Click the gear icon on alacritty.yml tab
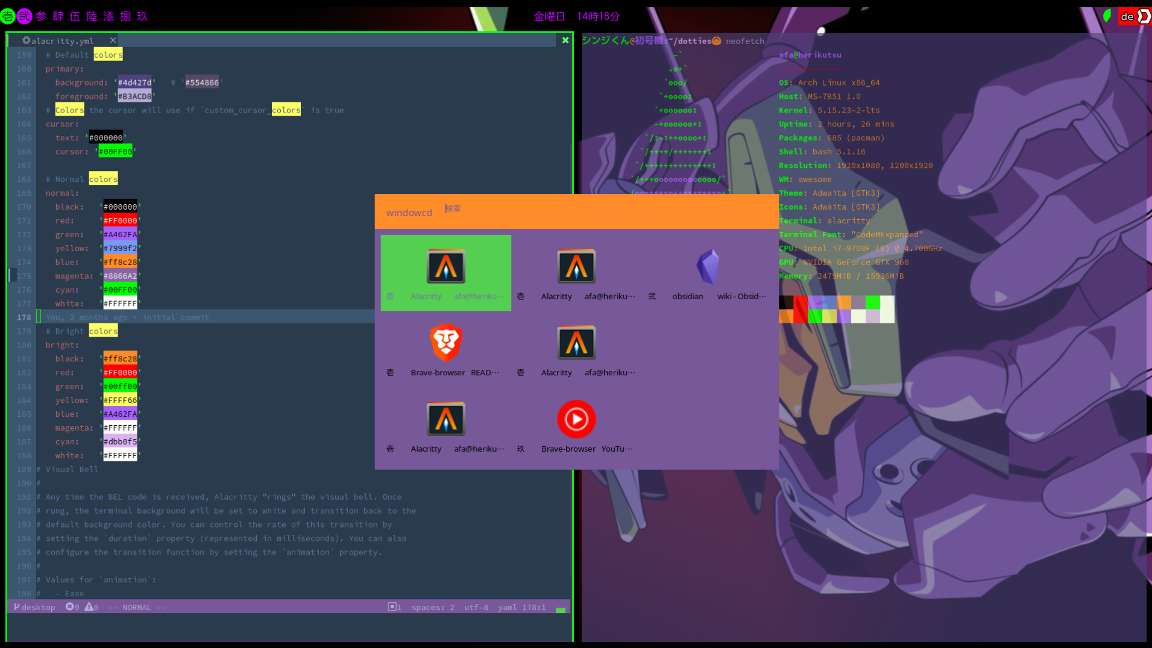1152x648 pixels. pos(26,40)
